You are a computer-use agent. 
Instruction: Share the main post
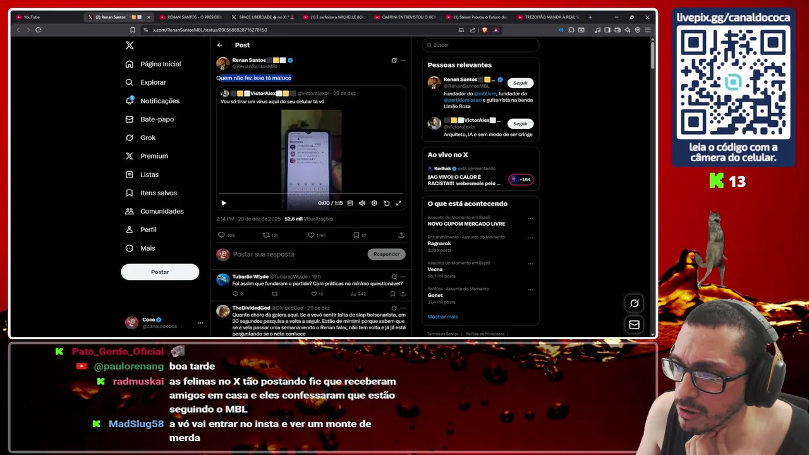point(401,235)
